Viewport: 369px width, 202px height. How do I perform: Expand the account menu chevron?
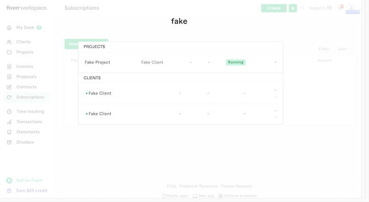(360, 8)
